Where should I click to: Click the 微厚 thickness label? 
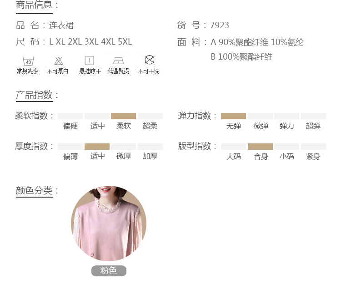(x=124, y=156)
